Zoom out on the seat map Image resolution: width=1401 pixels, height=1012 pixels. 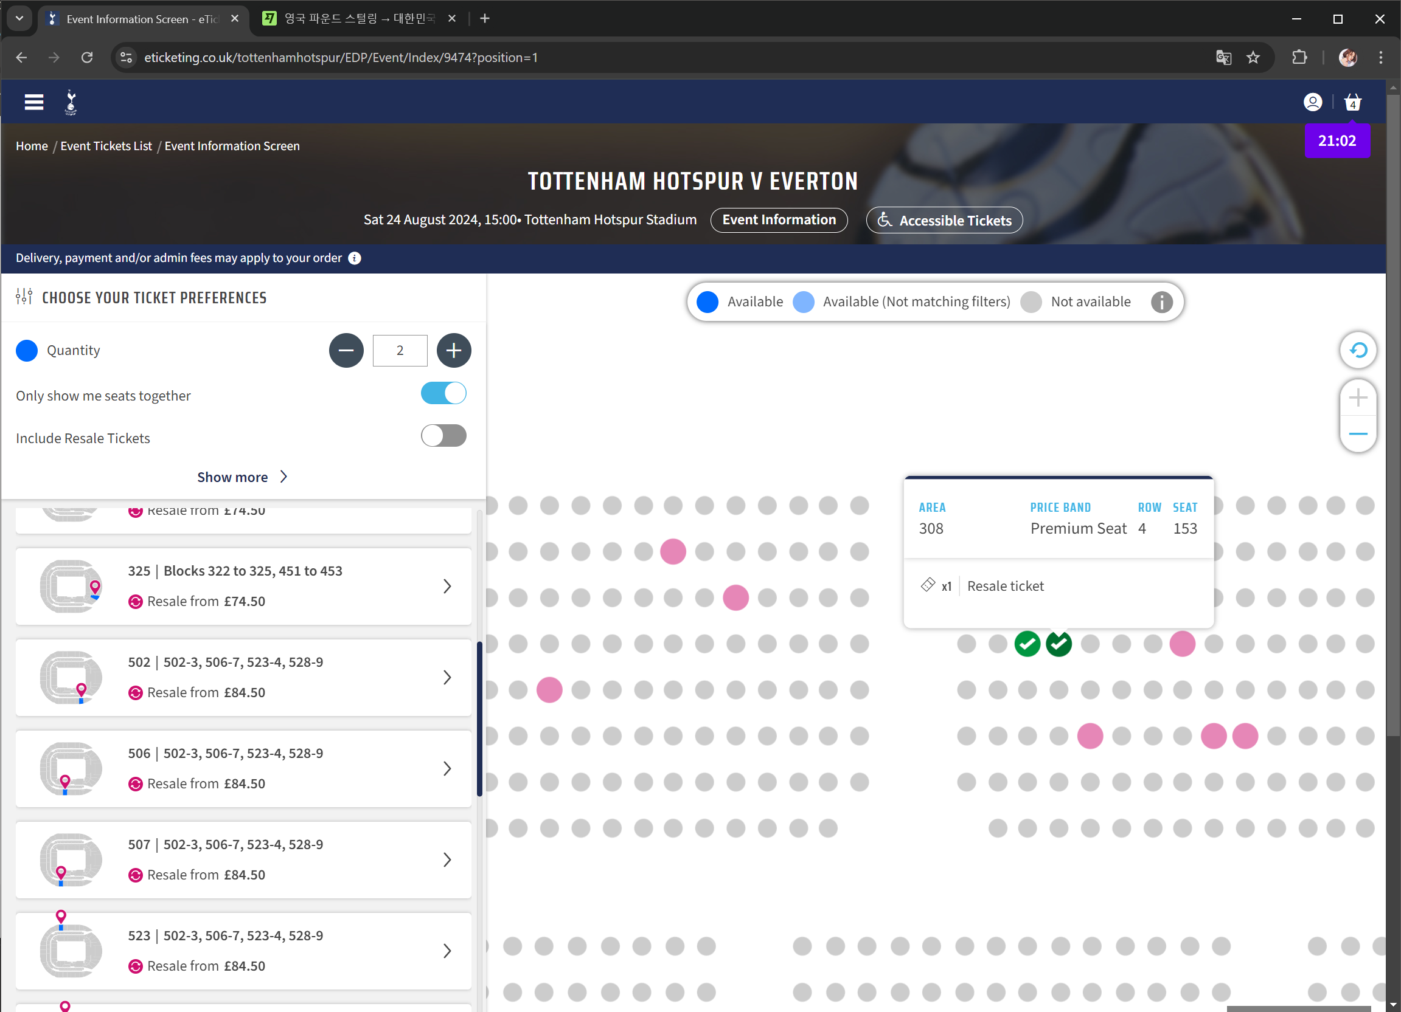[x=1357, y=434]
